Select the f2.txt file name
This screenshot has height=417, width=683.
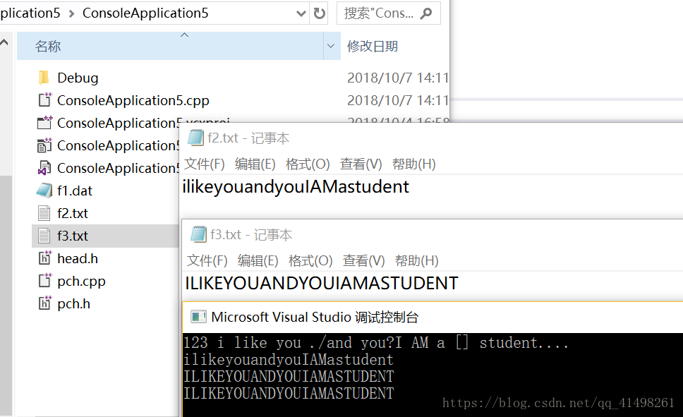(72, 213)
